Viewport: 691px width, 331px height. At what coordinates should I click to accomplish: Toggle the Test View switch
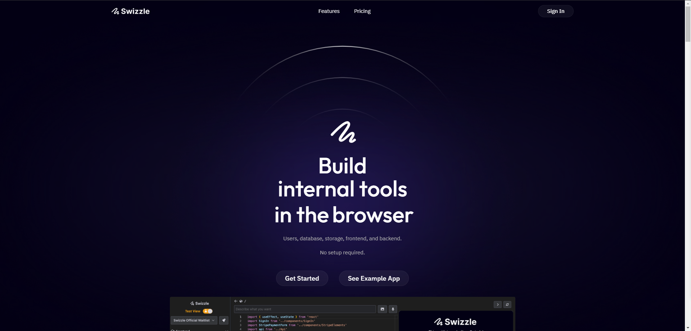coord(208,311)
